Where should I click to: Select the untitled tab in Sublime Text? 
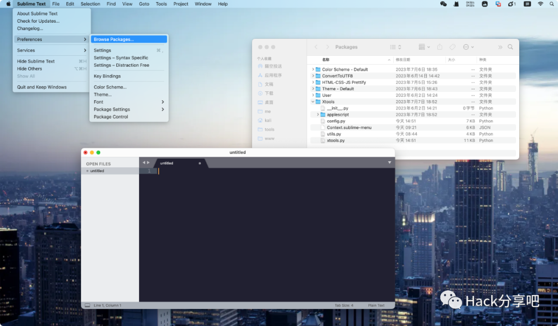point(180,163)
